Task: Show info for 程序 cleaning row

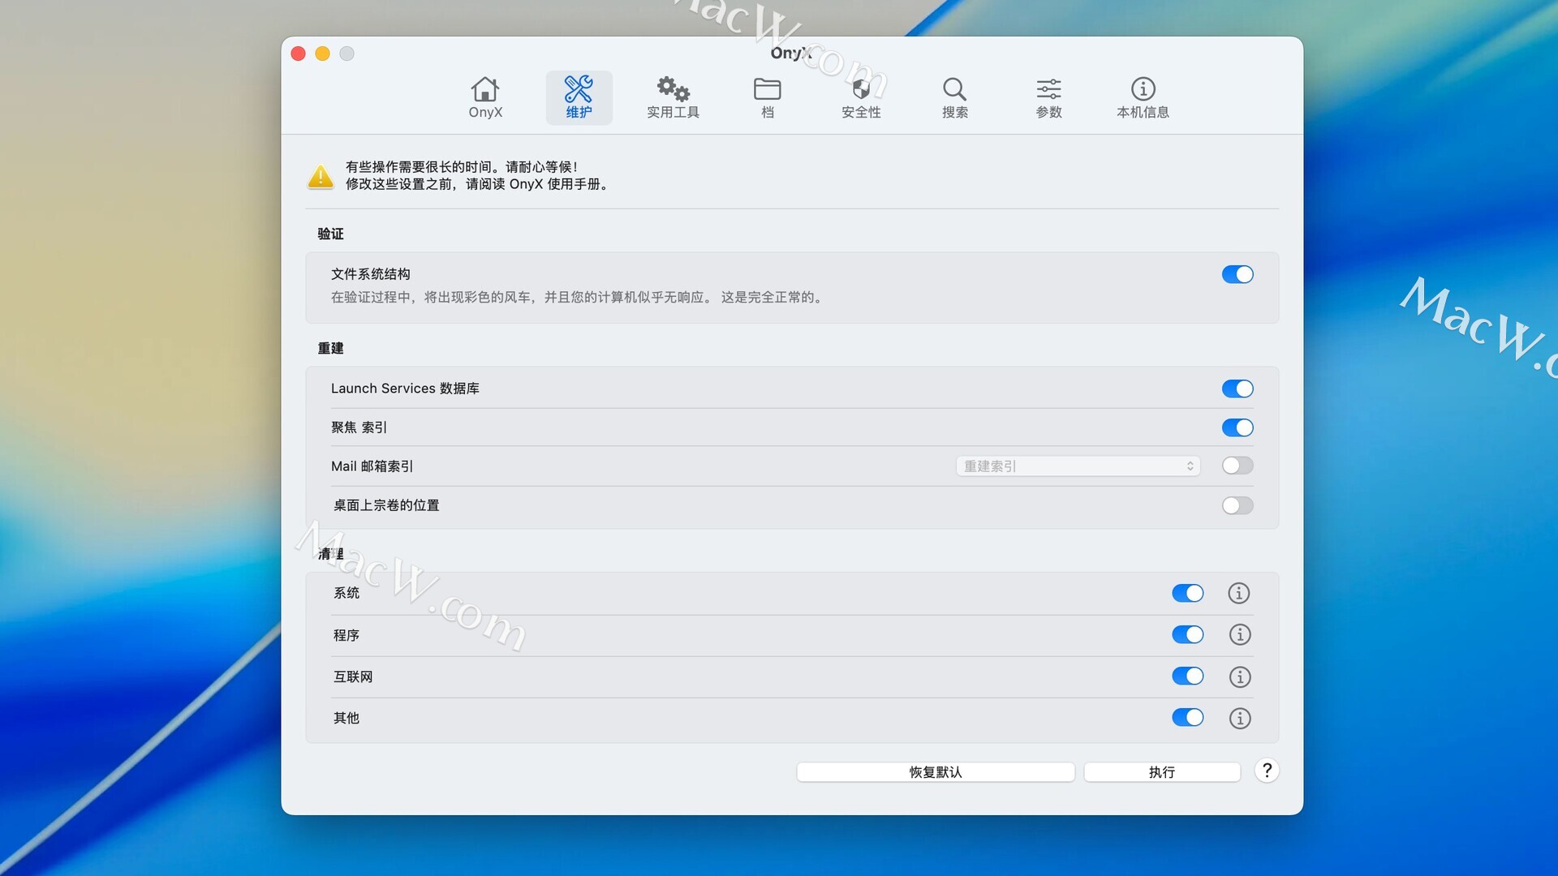Action: [1239, 634]
